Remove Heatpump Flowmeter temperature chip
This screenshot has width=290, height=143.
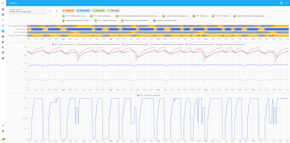click(190, 16)
